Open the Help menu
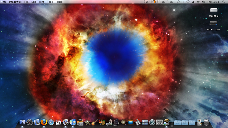This screenshot has width=228, height=128. coord(60,2)
